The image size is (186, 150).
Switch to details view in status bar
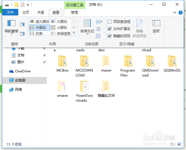[x=173, y=144]
